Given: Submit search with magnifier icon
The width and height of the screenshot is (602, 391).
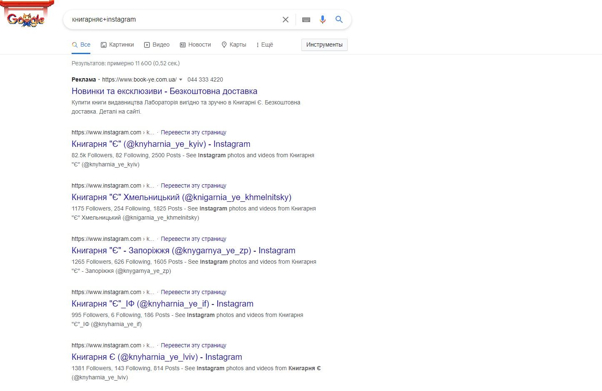Looking at the screenshot, I should click(x=339, y=20).
